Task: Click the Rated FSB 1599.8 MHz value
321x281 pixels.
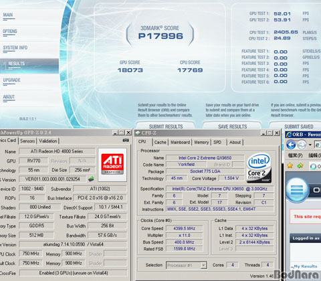Action: coord(185,249)
